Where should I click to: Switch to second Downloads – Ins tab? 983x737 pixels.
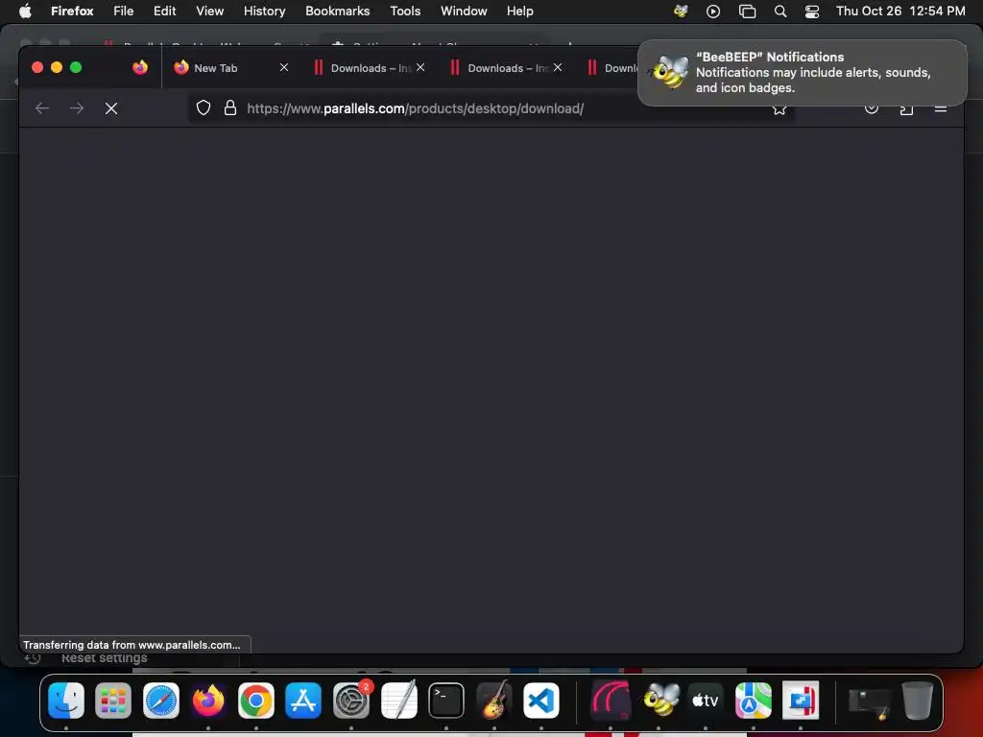505,68
